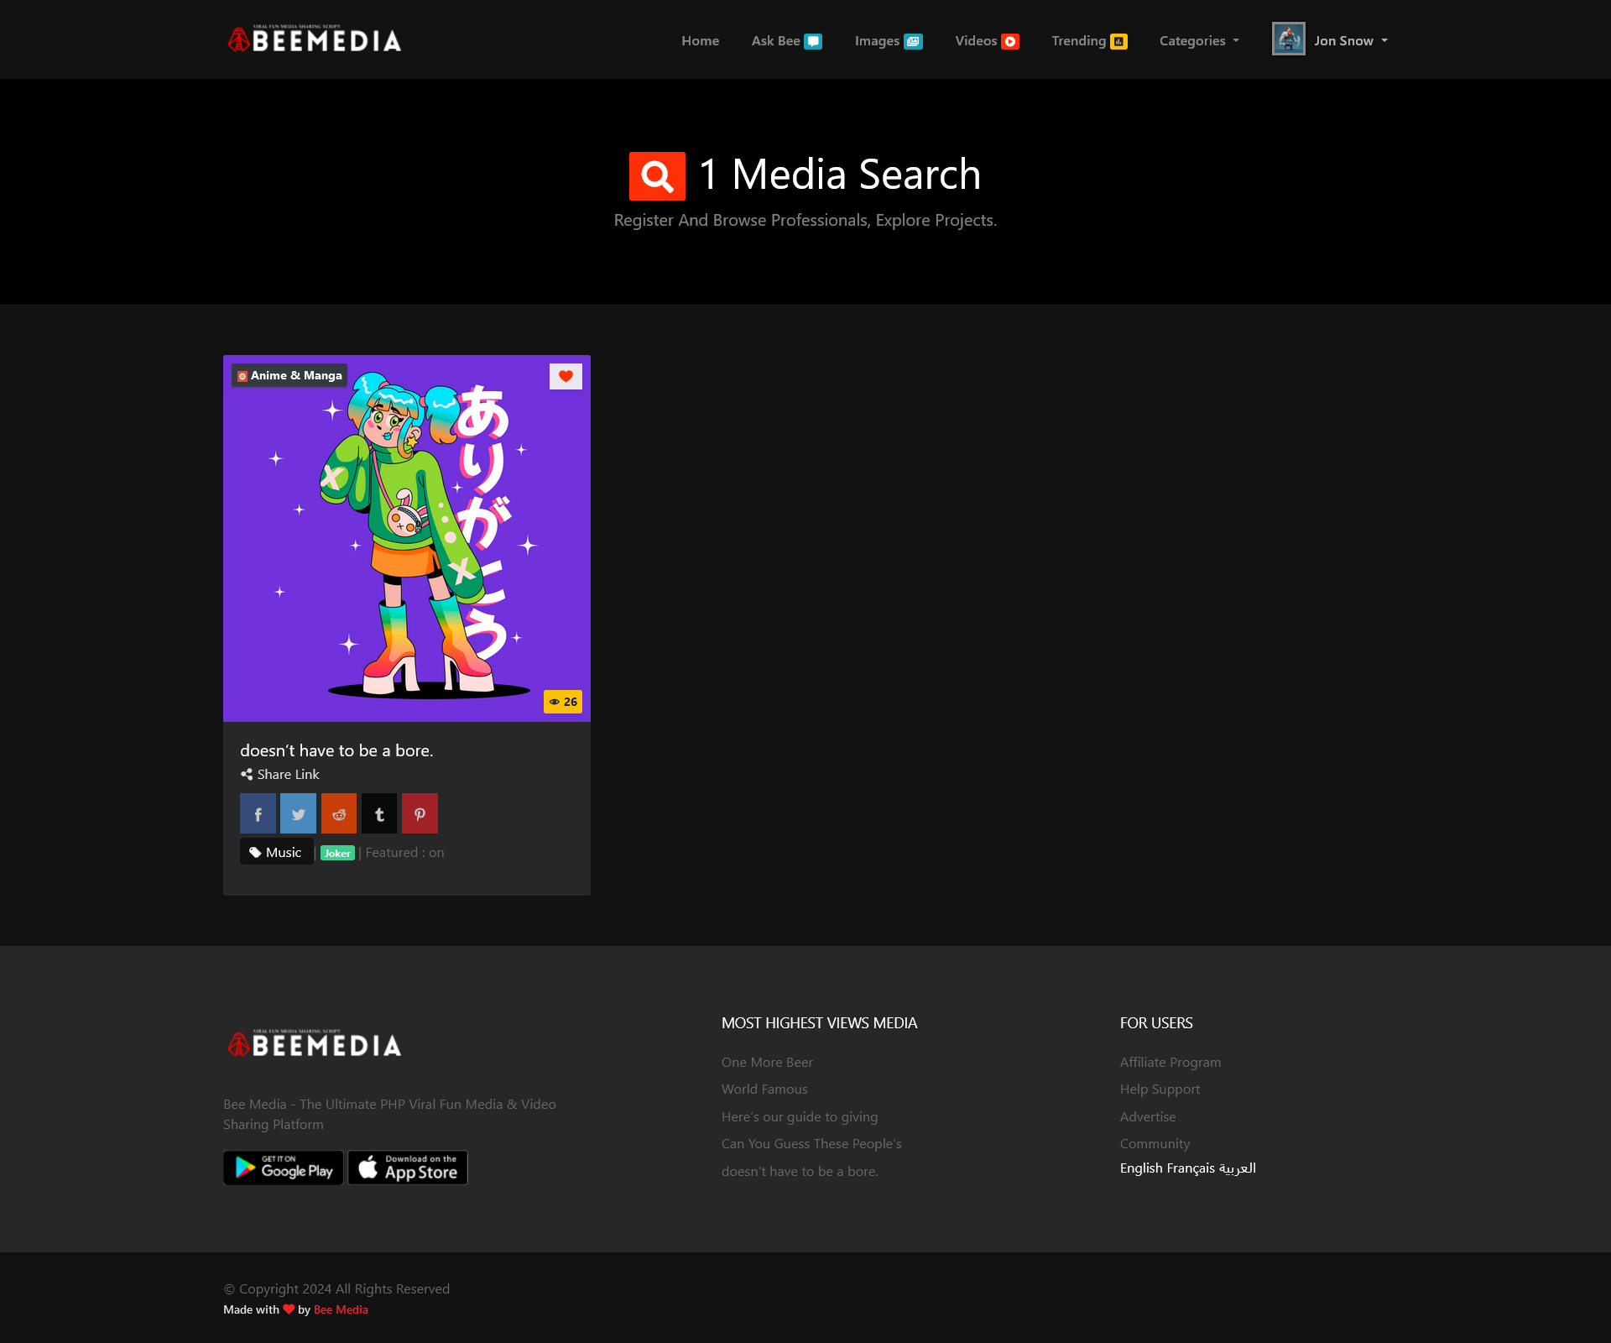
Task: Click the image icon next to Images
Action: coord(914,39)
